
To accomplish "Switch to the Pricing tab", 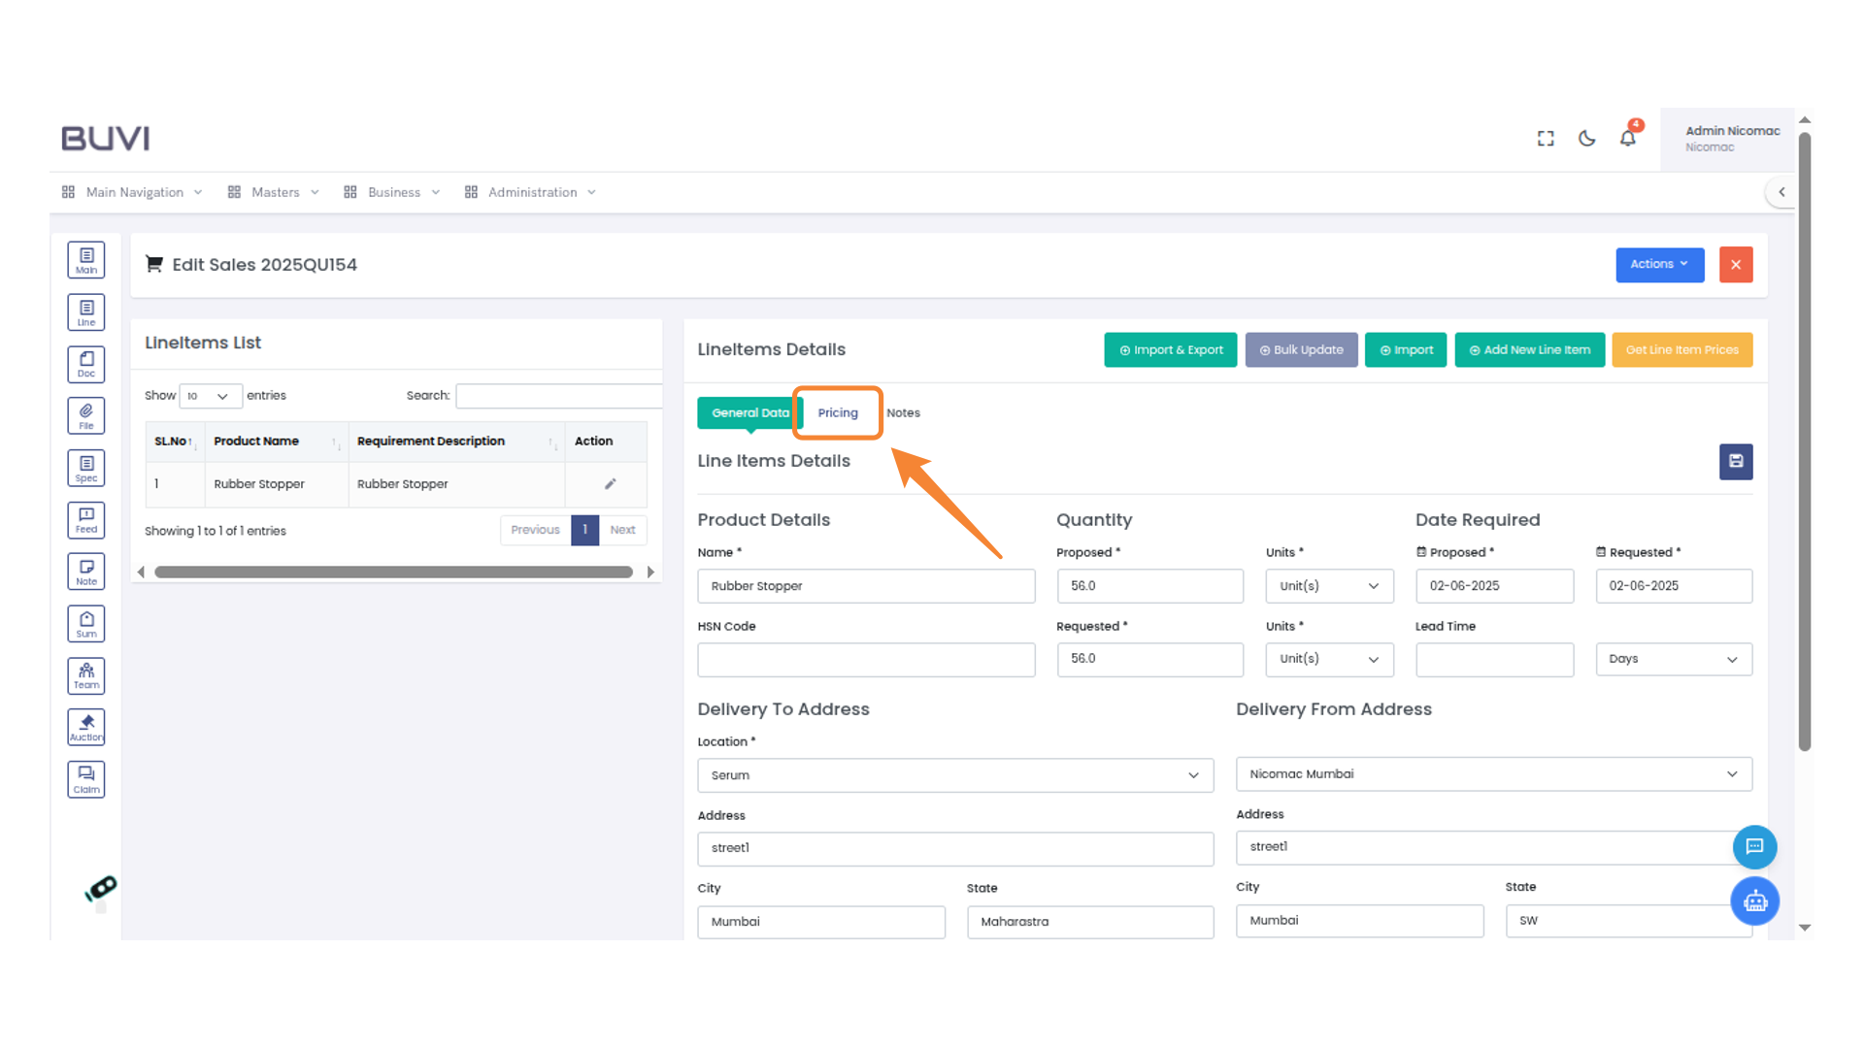I will pos(838,413).
